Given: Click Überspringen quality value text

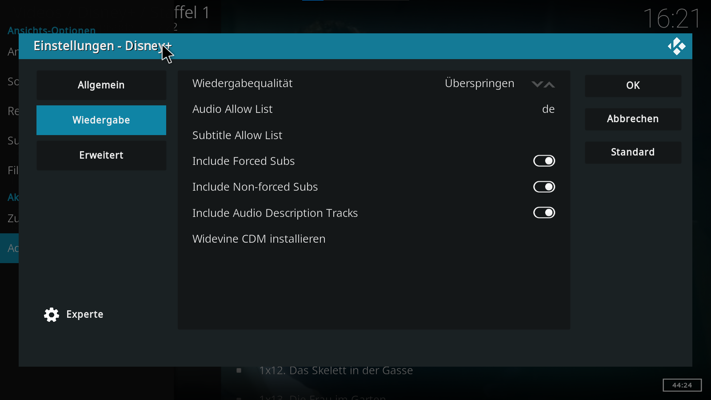Looking at the screenshot, I should [479, 83].
